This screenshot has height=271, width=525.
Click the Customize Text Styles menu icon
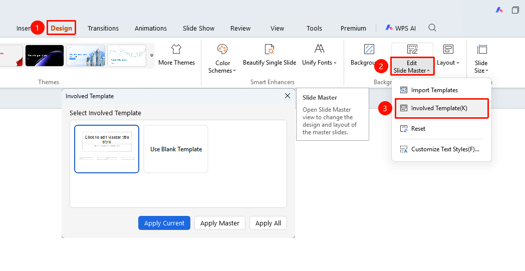point(404,149)
